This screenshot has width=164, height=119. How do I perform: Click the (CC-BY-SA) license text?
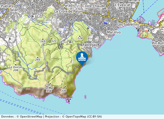[x=94, y=117]
